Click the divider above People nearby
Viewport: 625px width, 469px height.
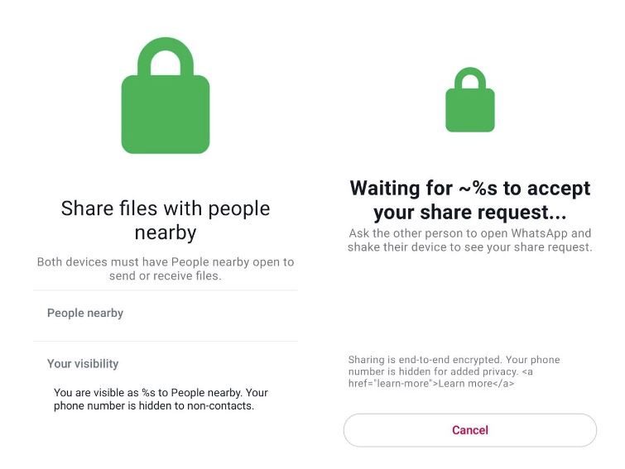point(166,290)
